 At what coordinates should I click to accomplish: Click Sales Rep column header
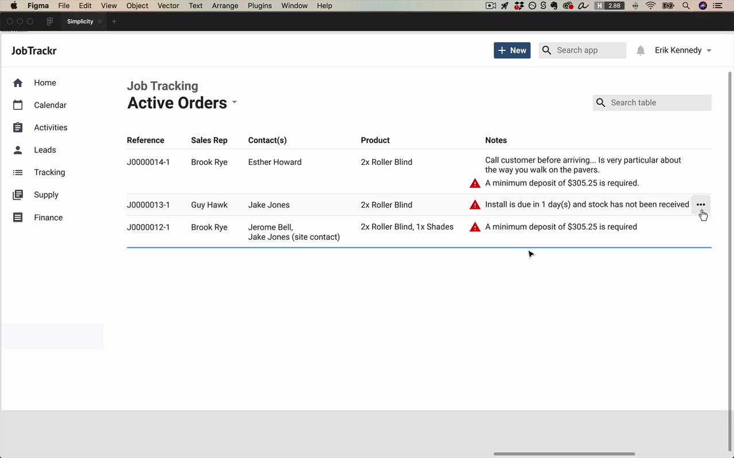pyautogui.click(x=209, y=140)
